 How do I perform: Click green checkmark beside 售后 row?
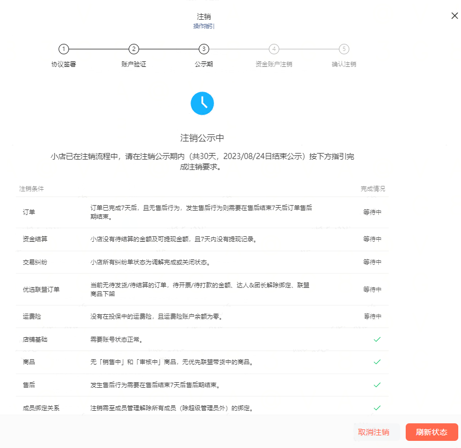(x=377, y=385)
